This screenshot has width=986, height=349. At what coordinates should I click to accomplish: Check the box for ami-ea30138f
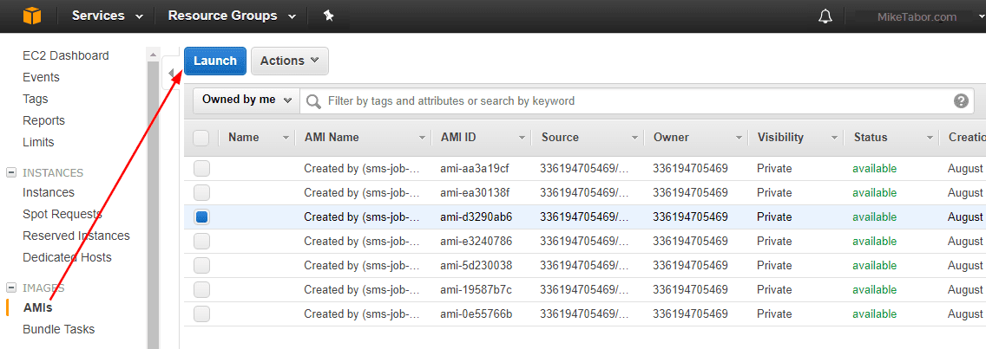(201, 193)
